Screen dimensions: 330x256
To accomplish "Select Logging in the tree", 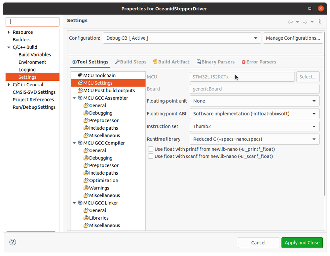I will 27,69.
